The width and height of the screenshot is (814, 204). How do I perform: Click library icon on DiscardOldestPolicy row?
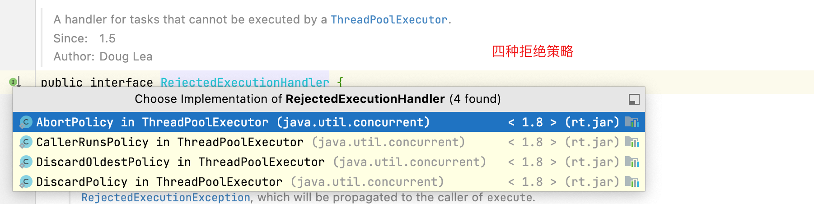pos(632,162)
